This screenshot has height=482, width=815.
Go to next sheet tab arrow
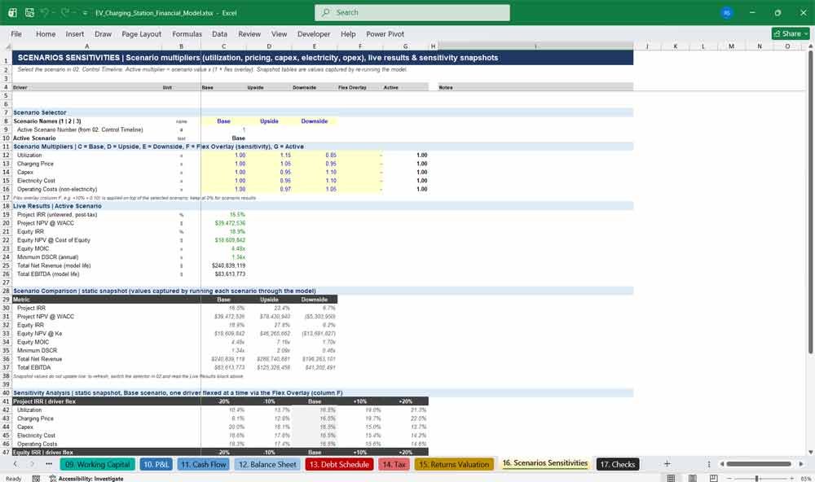click(x=32, y=464)
